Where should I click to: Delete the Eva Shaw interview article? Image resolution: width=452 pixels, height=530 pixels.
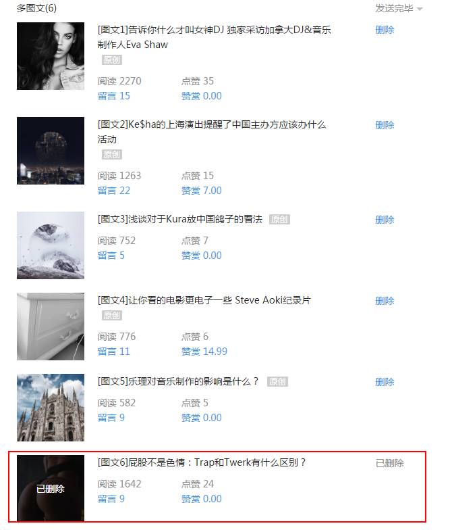(385, 30)
